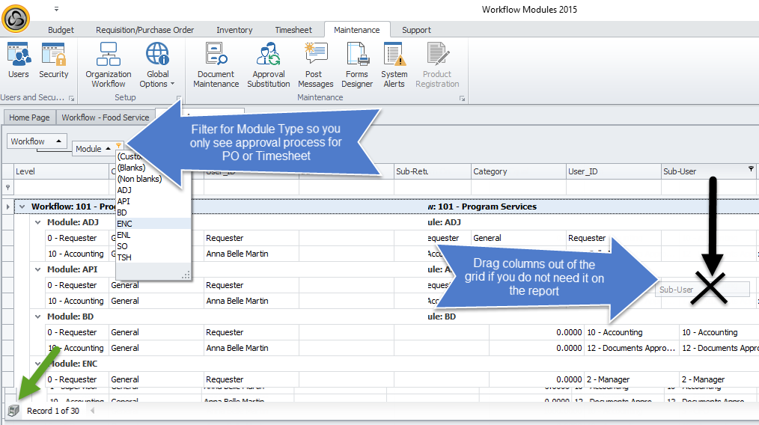The width and height of the screenshot is (759, 425).
Task: Choose TSH from Module filter list
Action: [x=124, y=257]
